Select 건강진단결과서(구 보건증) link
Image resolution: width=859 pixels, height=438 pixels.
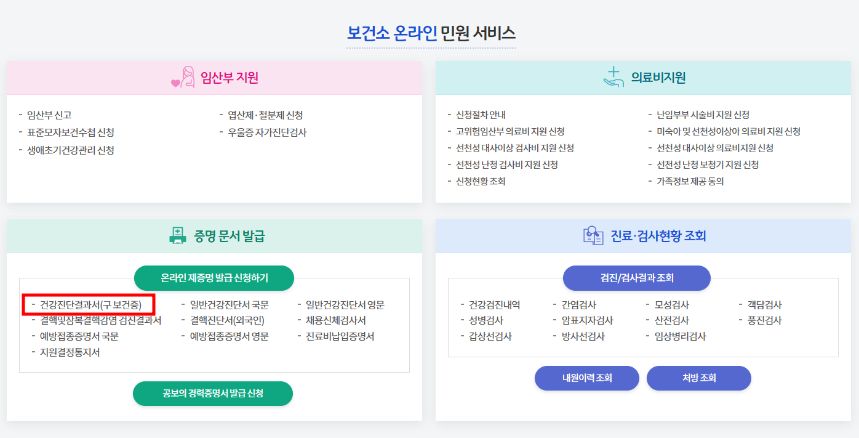tap(89, 304)
